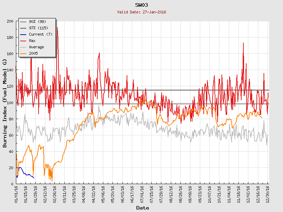Viewport: 283px width, 212px height.
Task: Click the 100 value on y-axis
Action: (x=10, y=103)
